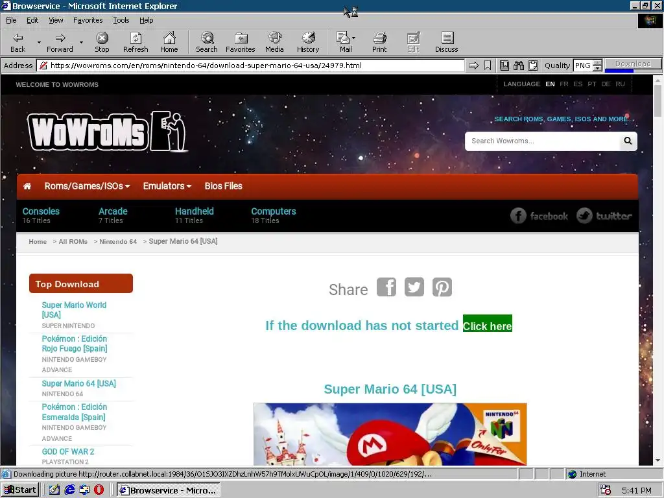Click the binoculars find icon

pos(519,65)
